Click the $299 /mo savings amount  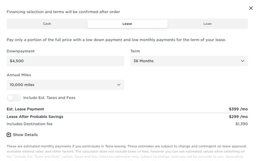[x=238, y=116]
